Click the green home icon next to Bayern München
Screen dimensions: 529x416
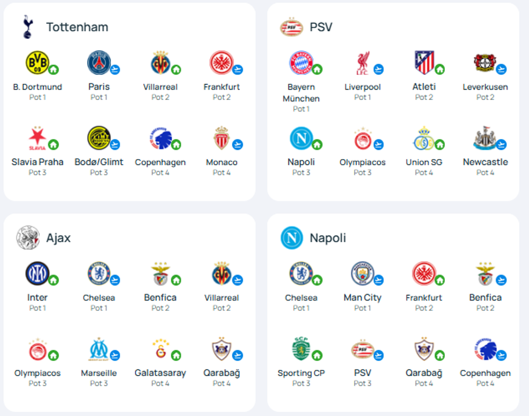coord(317,70)
